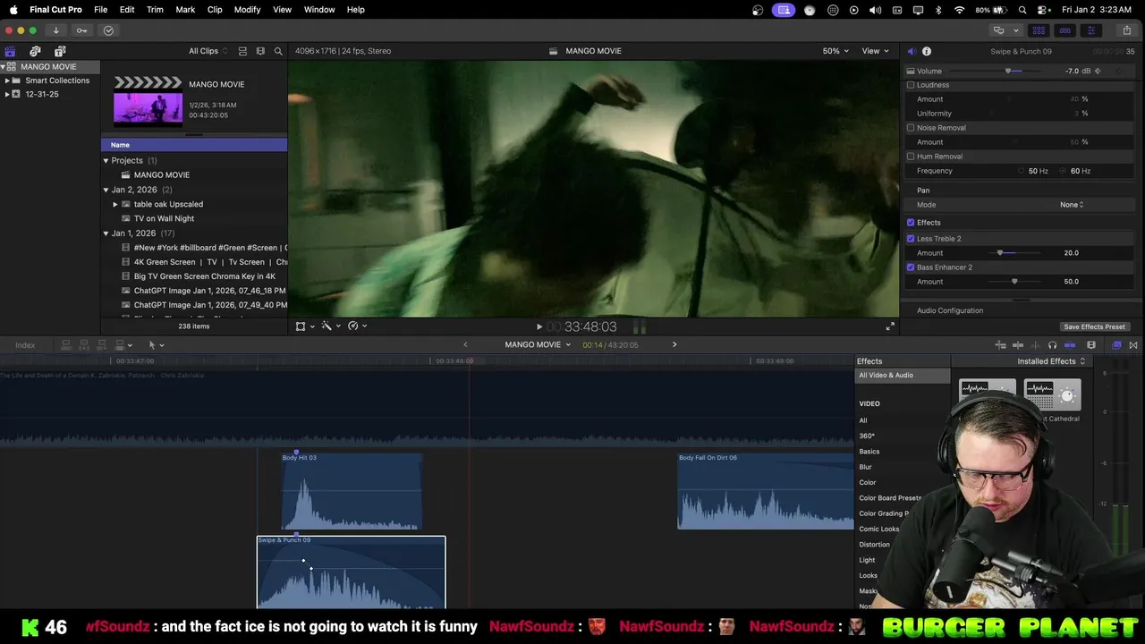
Task: Toggle the Effects browser button
Action: click(x=1116, y=345)
